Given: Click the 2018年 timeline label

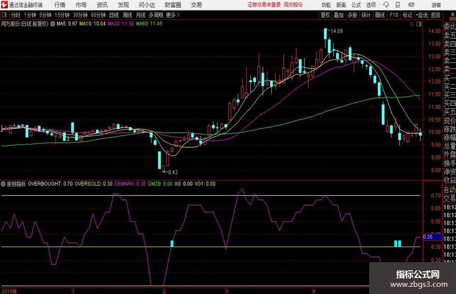Looking at the screenshot, I should [9, 292].
